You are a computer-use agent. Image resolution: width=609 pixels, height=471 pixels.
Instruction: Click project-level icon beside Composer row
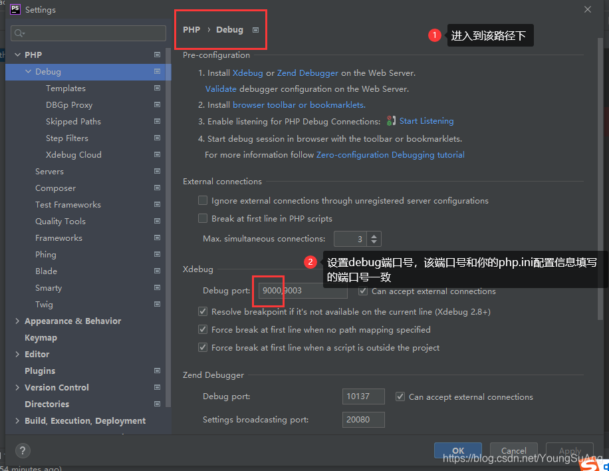point(157,188)
